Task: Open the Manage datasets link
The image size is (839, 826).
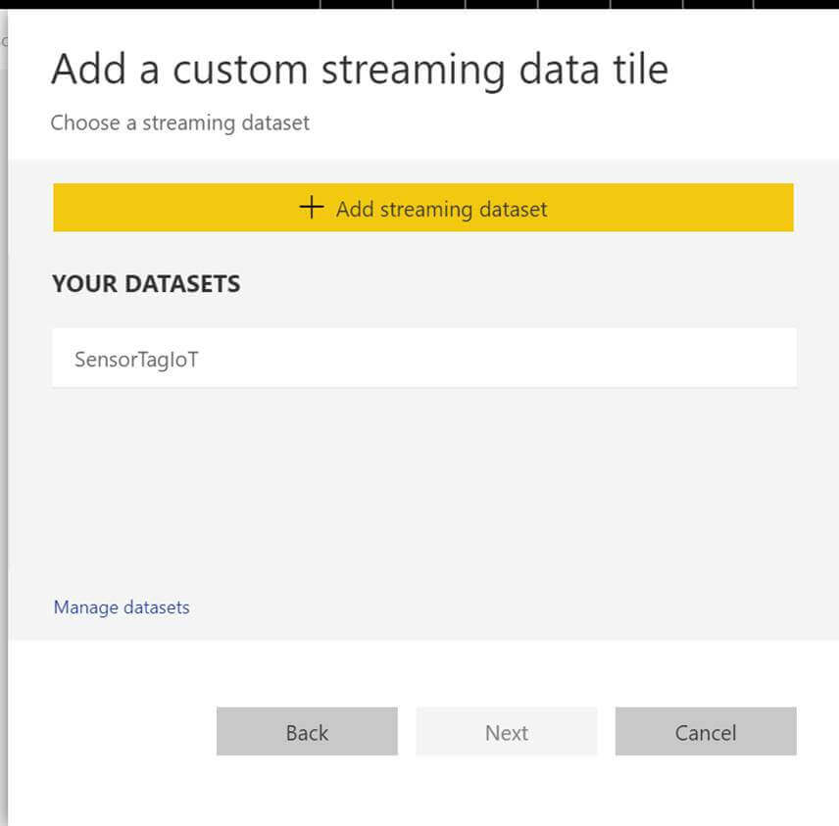Action: 122,607
